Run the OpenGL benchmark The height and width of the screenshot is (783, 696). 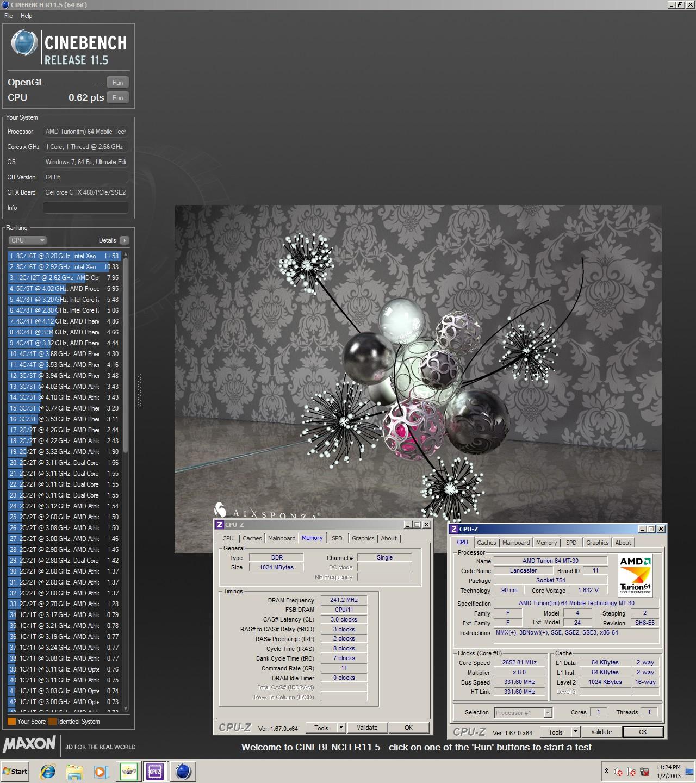pos(118,83)
